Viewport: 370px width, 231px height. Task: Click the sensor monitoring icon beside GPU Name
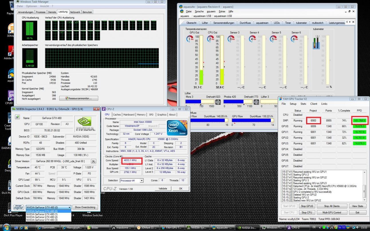click(x=17, y=118)
